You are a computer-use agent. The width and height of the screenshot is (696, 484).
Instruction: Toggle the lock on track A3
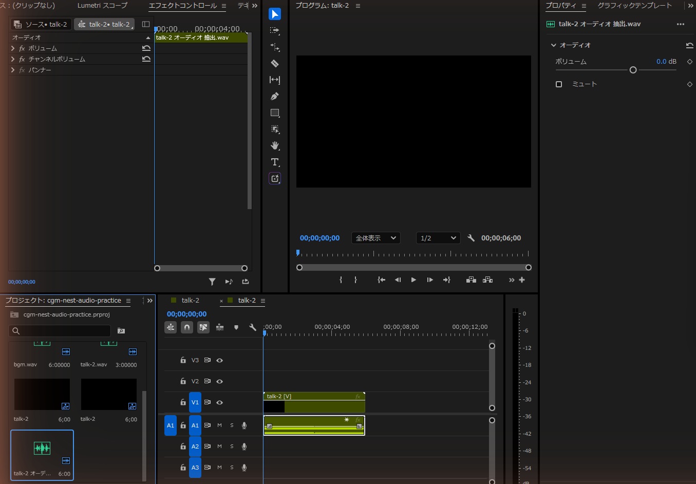[x=183, y=468]
